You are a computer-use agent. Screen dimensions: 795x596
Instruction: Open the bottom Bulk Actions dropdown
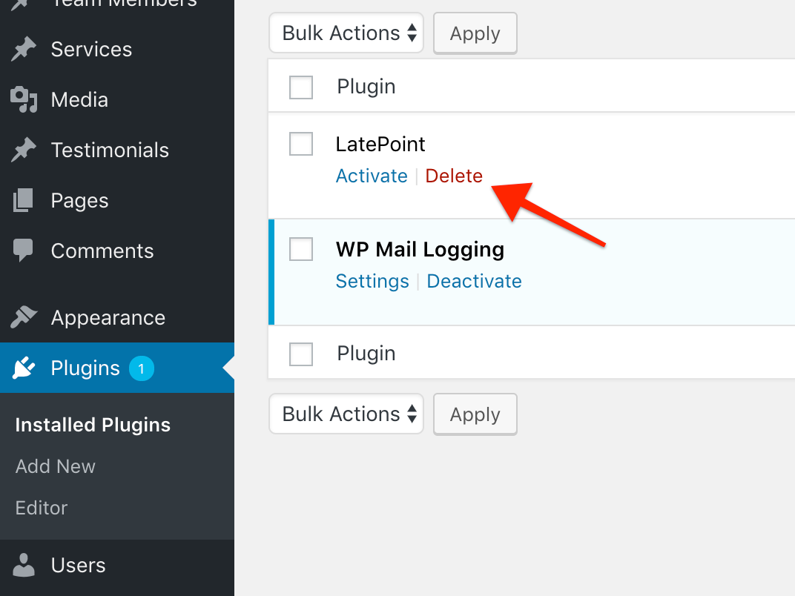[346, 414]
